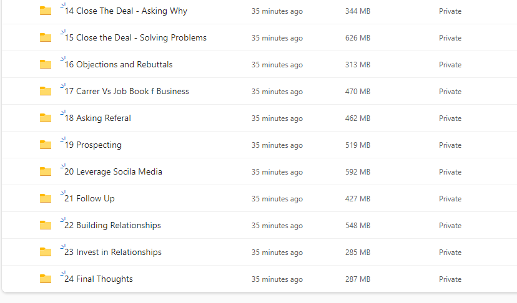Image resolution: width=517 pixels, height=303 pixels.
Task: Click the folder icon next to 18 Asking Referal
Action: tap(46, 118)
